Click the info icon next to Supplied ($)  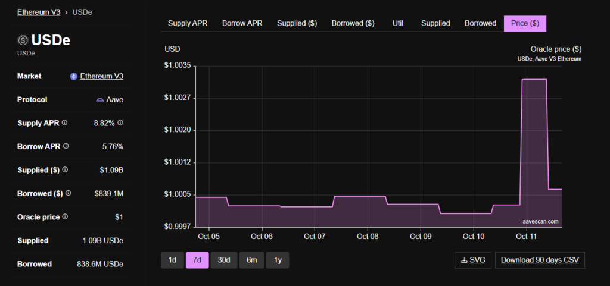(65, 170)
